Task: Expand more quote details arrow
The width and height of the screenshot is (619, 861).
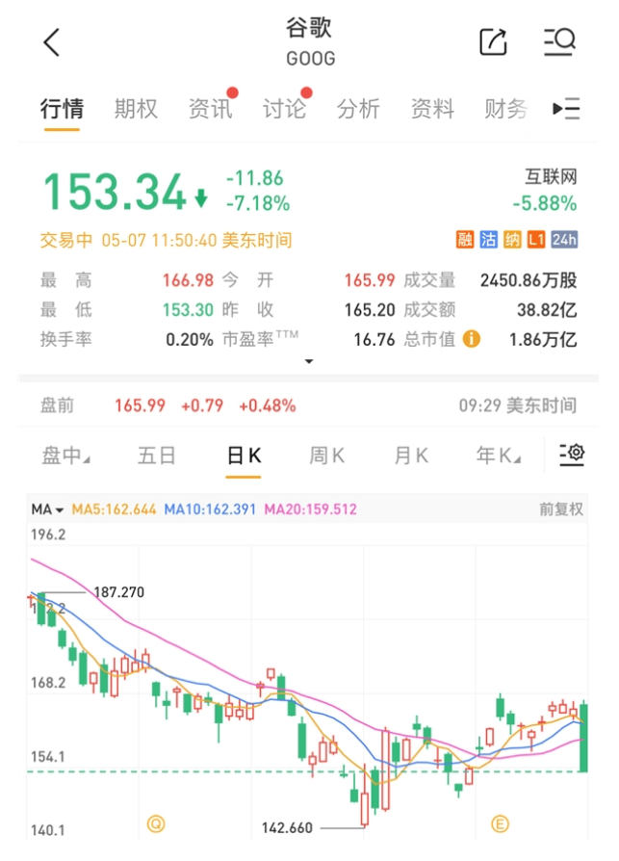Action: [x=309, y=361]
